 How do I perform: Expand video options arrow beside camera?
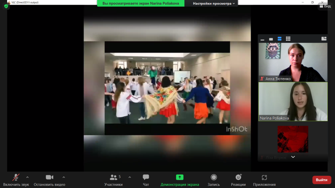[x=64, y=177]
